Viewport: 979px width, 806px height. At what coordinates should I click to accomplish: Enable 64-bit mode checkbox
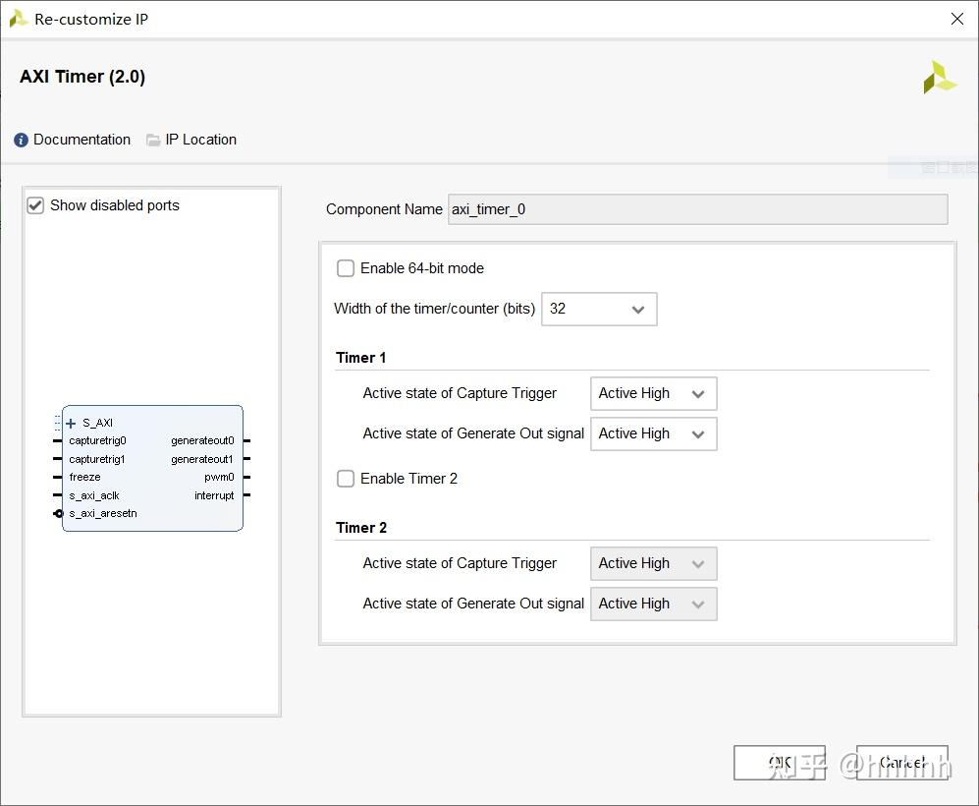pos(346,268)
